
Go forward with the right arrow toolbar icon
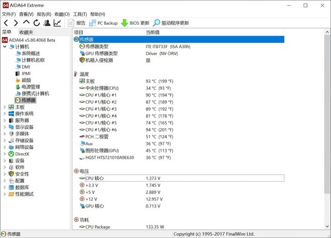pyautogui.click(x=16, y=23)
